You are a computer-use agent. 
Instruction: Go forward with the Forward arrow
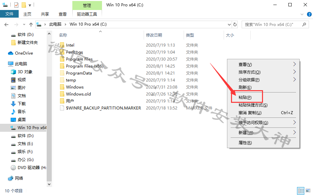(x=16, y=25)
